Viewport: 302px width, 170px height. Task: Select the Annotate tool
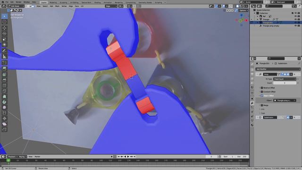(4, 51)
